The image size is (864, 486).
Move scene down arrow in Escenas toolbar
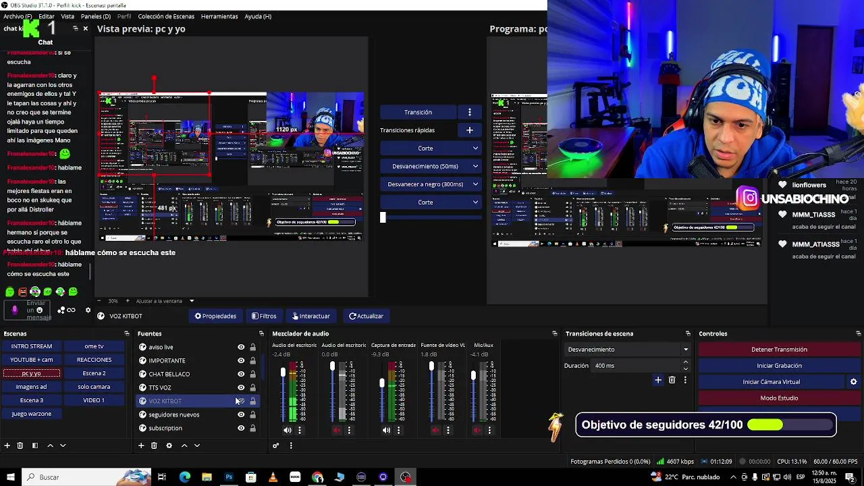pyautogui.click(x=63, y=446)
